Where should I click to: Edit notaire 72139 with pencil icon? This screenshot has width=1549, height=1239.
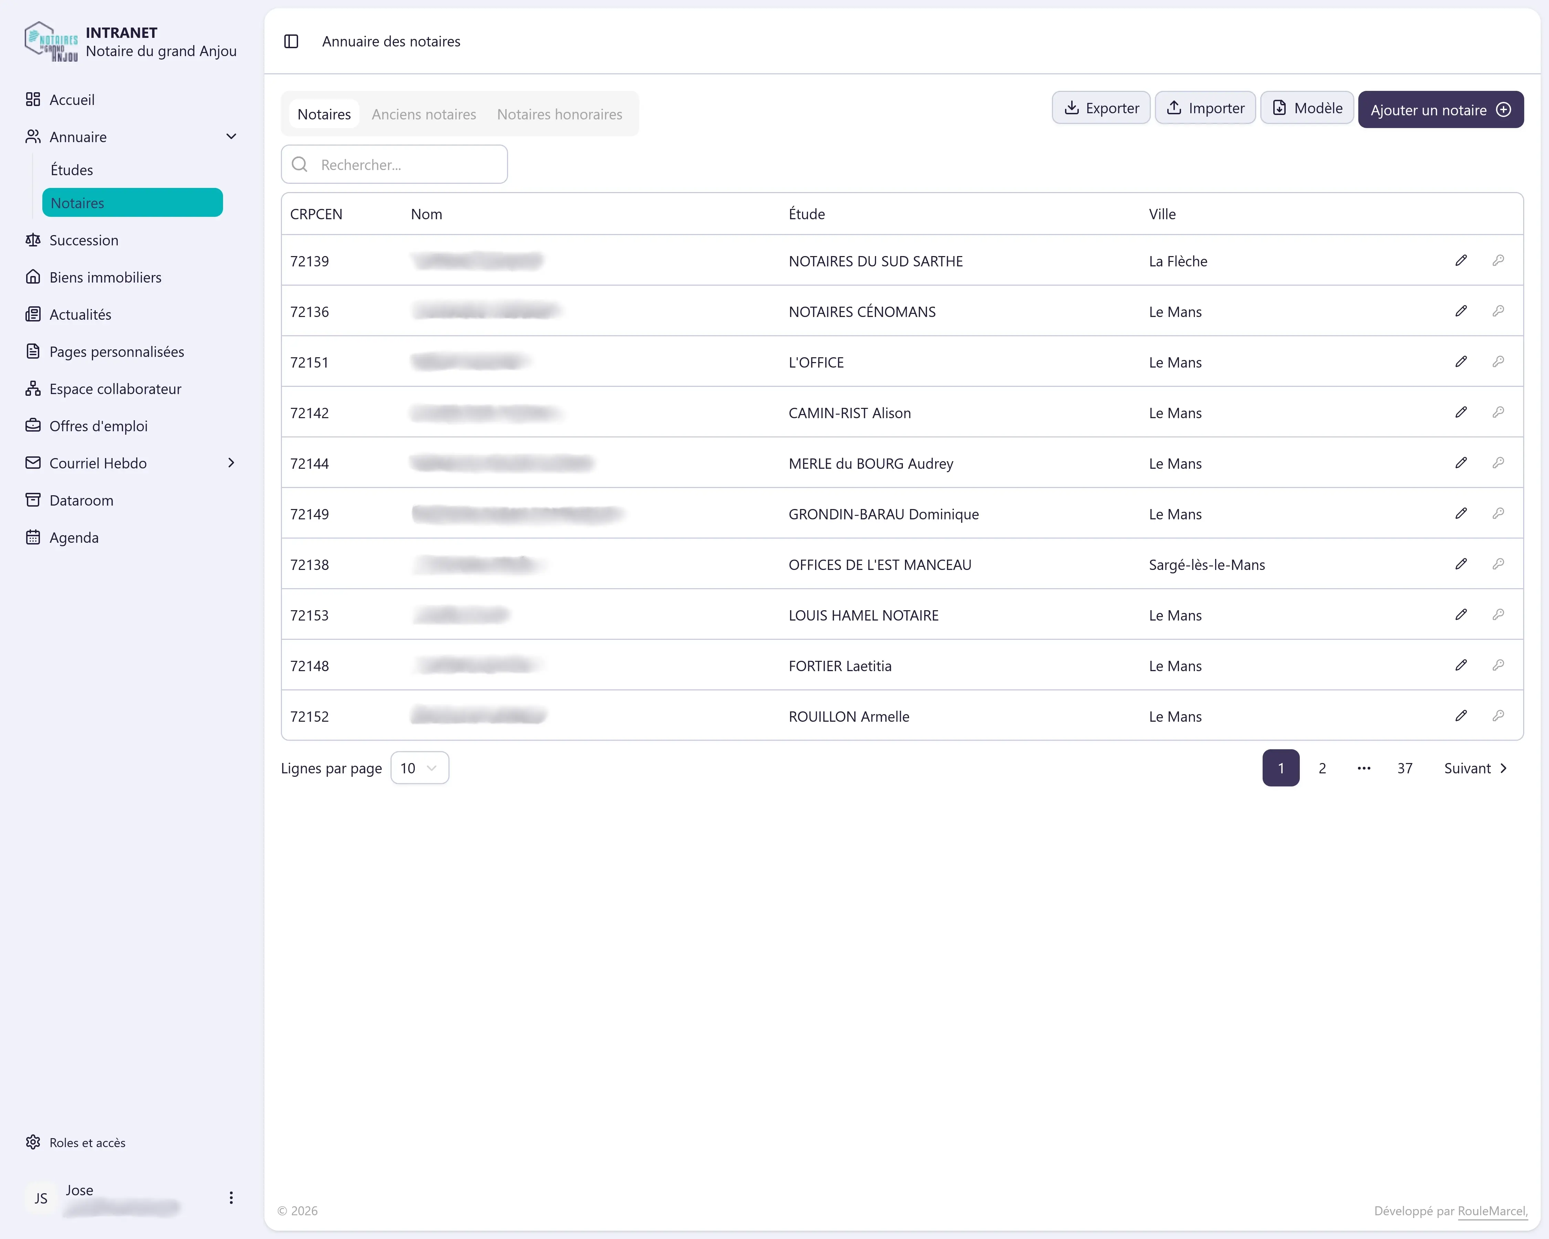pyautogui.click(x=1461, y=261)
